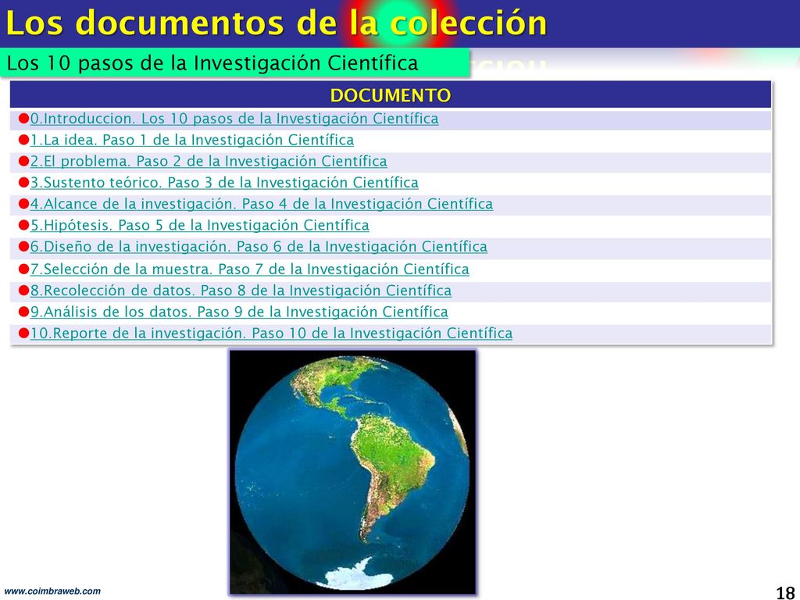
Task: Open link '0.Introduccion. Los 10 pasos'
Action: (234, 119)
